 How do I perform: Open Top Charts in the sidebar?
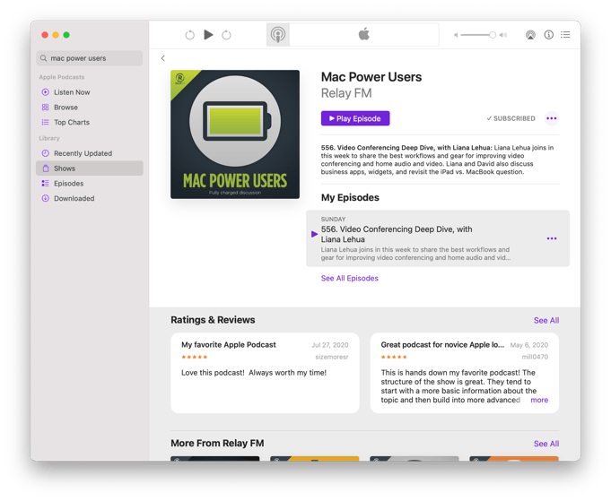pyautogui.click(x=89, y=122)
